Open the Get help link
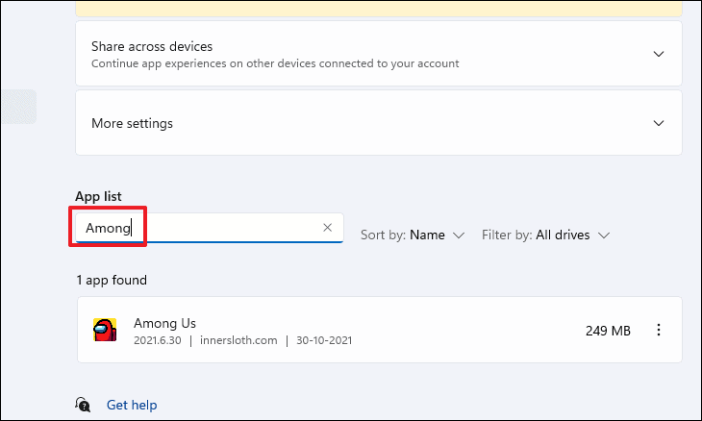Screen dimensions: 702x421 [132, 405]
